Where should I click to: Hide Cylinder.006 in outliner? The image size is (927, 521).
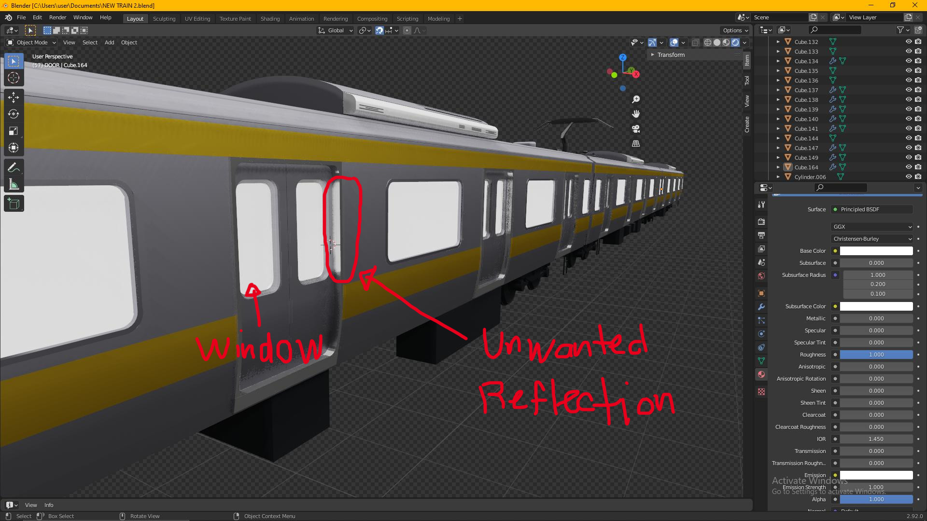[x=907, y=177]
